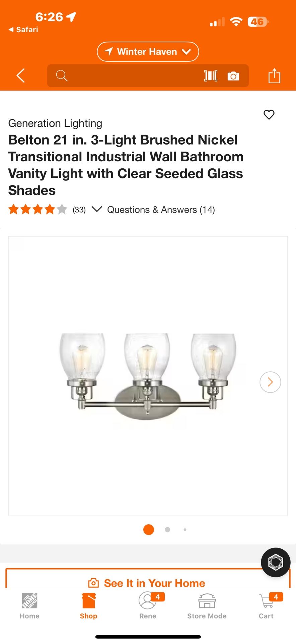Start a visual search with the camera icon
This screenshot has height=644, width=296.
[233, 75]
